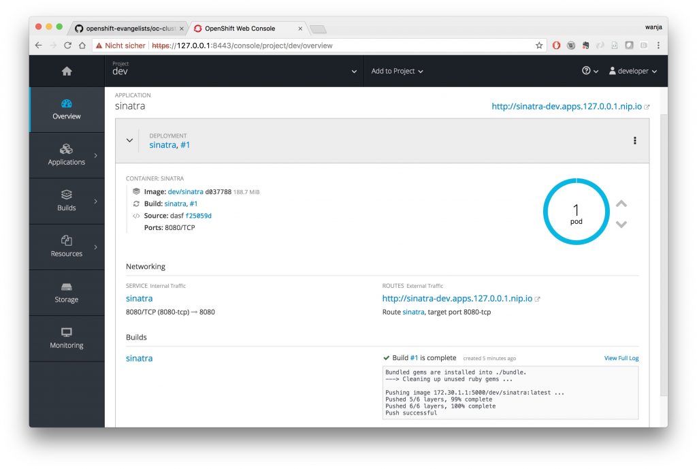Open the developer user menu
Screen dimensions: 697x469
tap(632, 71)
